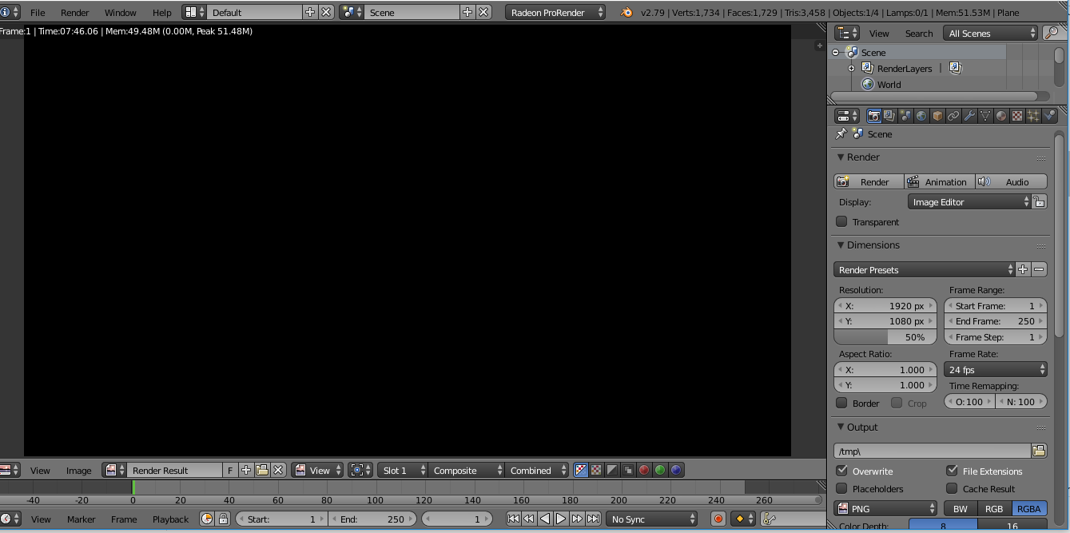Open the Display Image Editor dropdown
1070x533 pixels.
[969, 202]
